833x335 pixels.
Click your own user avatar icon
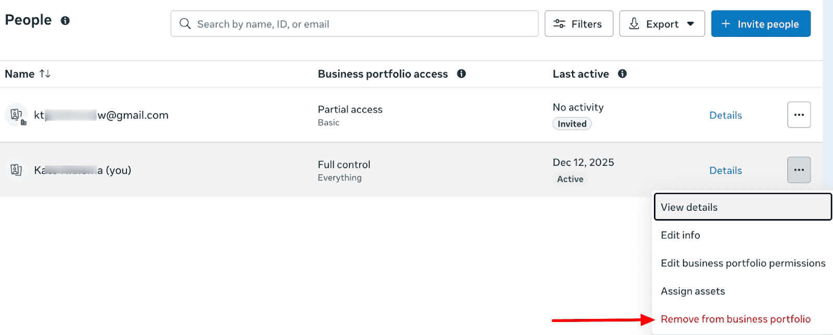[x=17, y=170]
